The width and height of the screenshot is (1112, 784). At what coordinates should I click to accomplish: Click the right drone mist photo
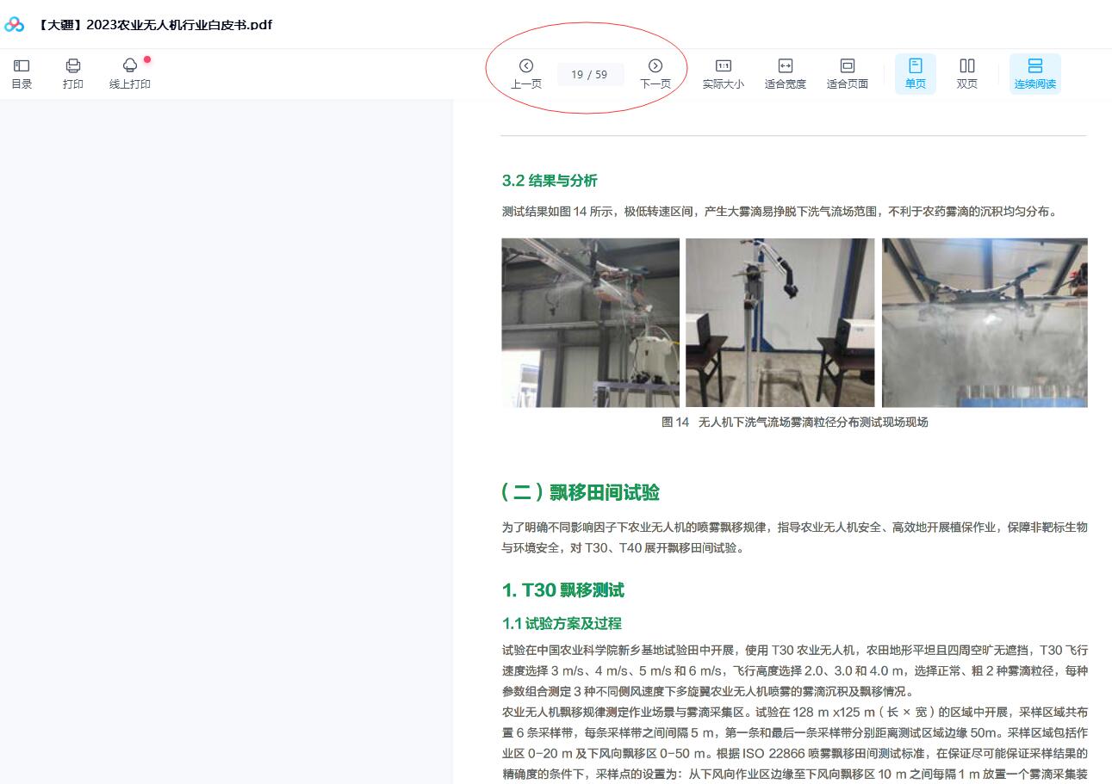click(985, 323)
